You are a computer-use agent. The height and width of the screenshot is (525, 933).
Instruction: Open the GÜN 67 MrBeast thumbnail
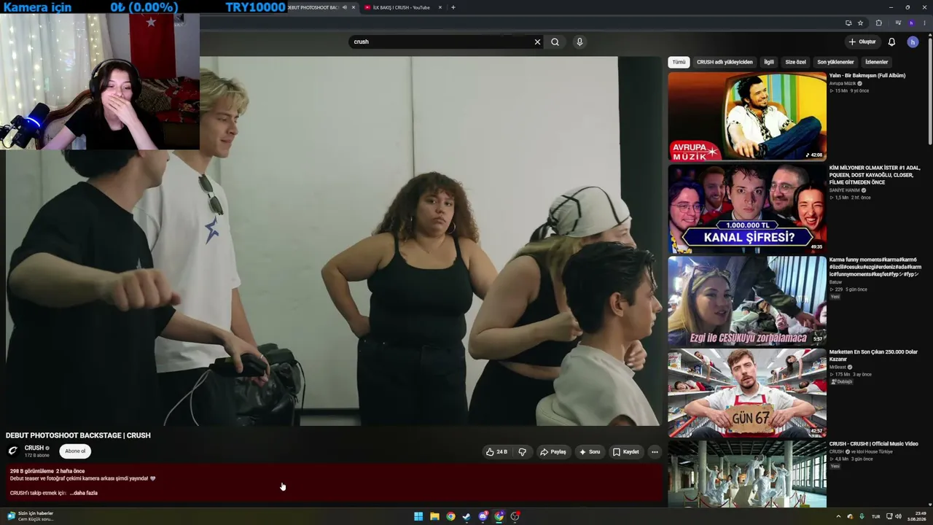point(747,393)
